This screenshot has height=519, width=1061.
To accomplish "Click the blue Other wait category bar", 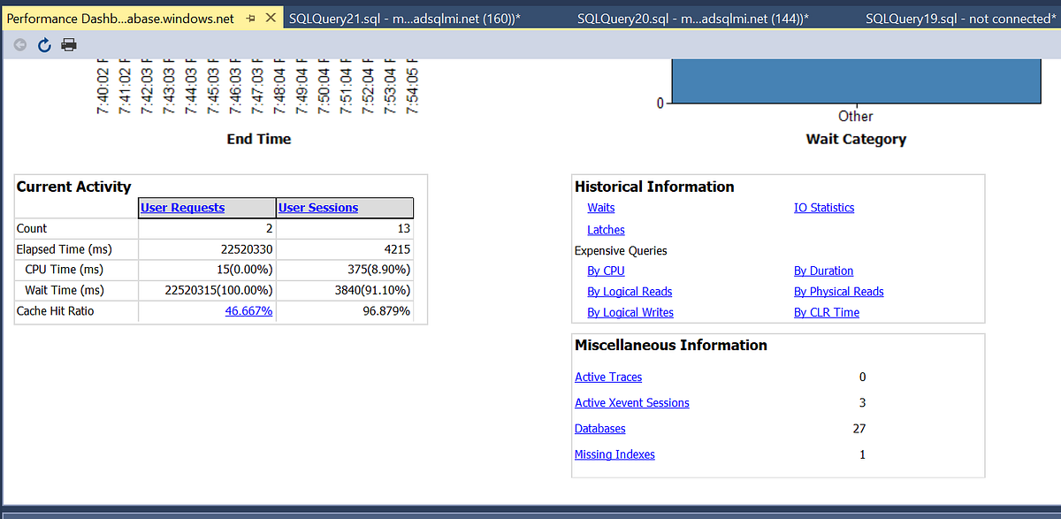I will 855,80.
